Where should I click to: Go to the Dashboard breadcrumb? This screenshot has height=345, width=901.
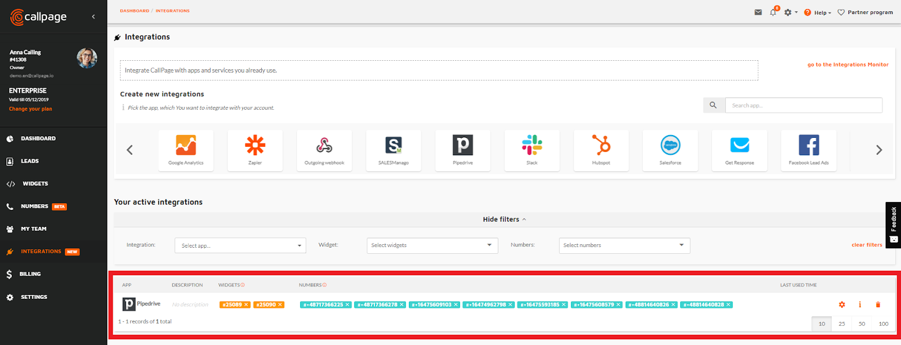click(135, 11)
